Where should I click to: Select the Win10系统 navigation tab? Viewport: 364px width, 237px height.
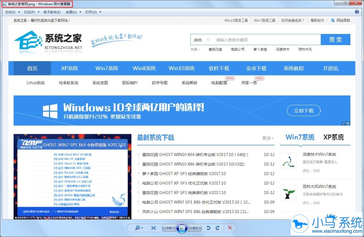[x=181, y=68]
